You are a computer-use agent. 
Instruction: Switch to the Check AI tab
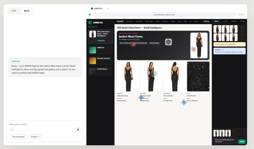[225, 21]
